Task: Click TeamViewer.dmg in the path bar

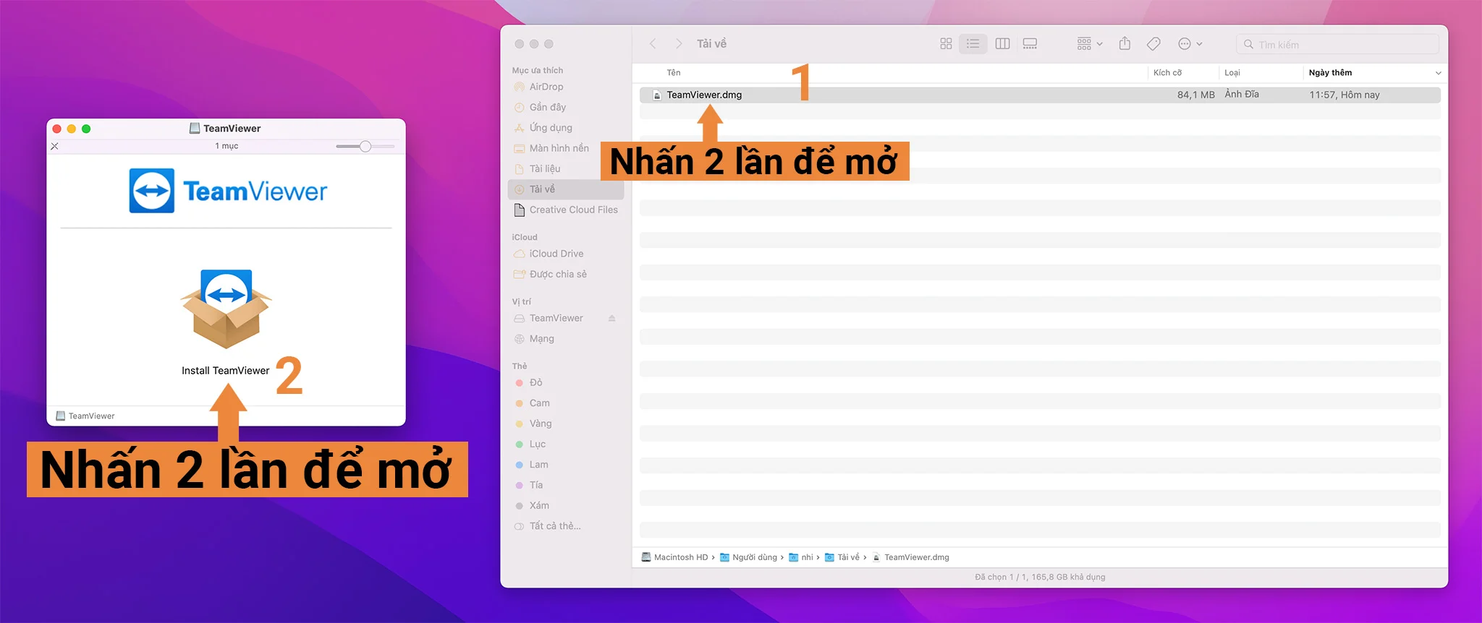Action: coord(910,557)
